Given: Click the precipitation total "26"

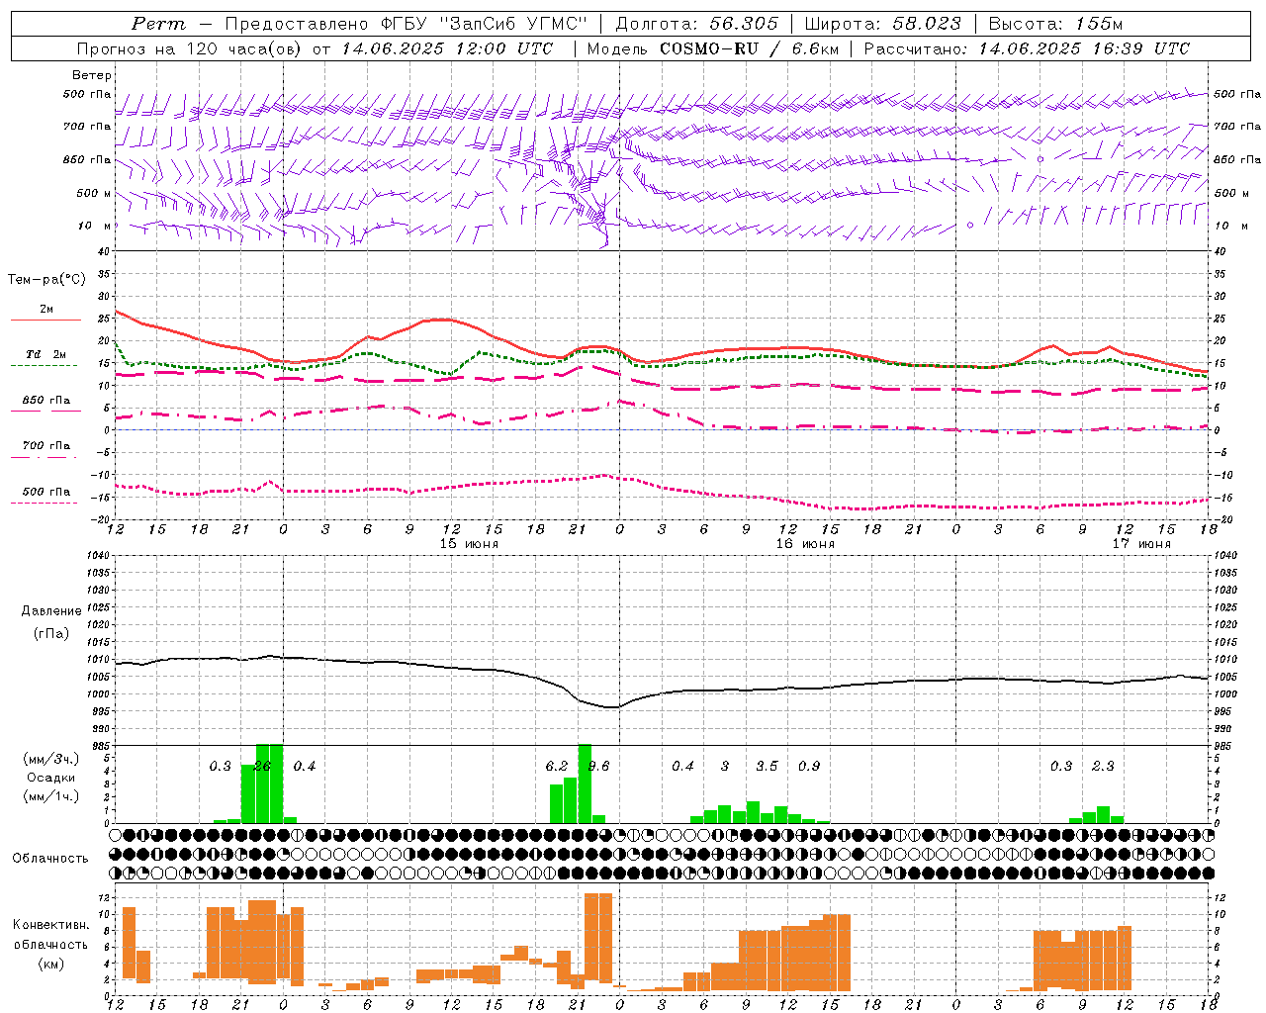Looking at the screenshot, I should point(262,767).
